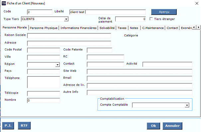Select the Taxes tab
Viewport: 201px width, 132px height.
[x=122, y=28]
